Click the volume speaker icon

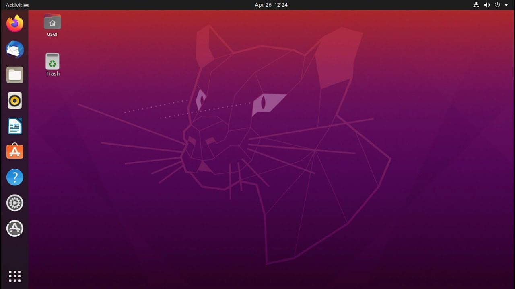click(x=487, y=5)
